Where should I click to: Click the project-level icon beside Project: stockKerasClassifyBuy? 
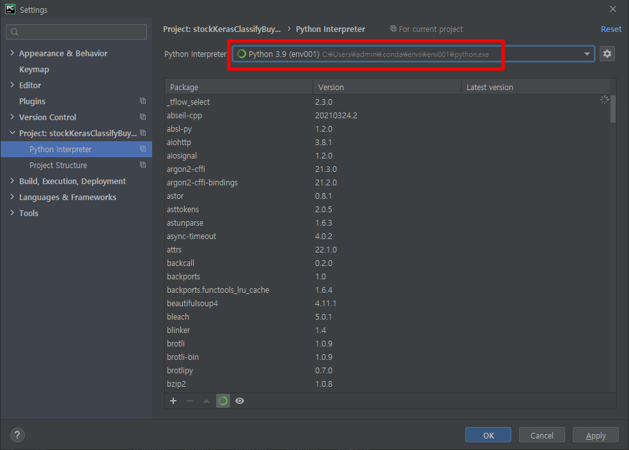pyautogui.click(x=143, y=133)
